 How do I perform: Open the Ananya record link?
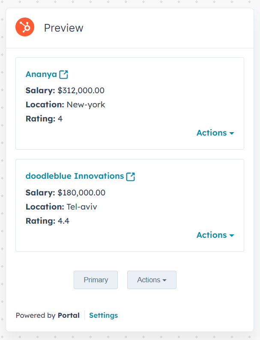(x=41, y=74)
